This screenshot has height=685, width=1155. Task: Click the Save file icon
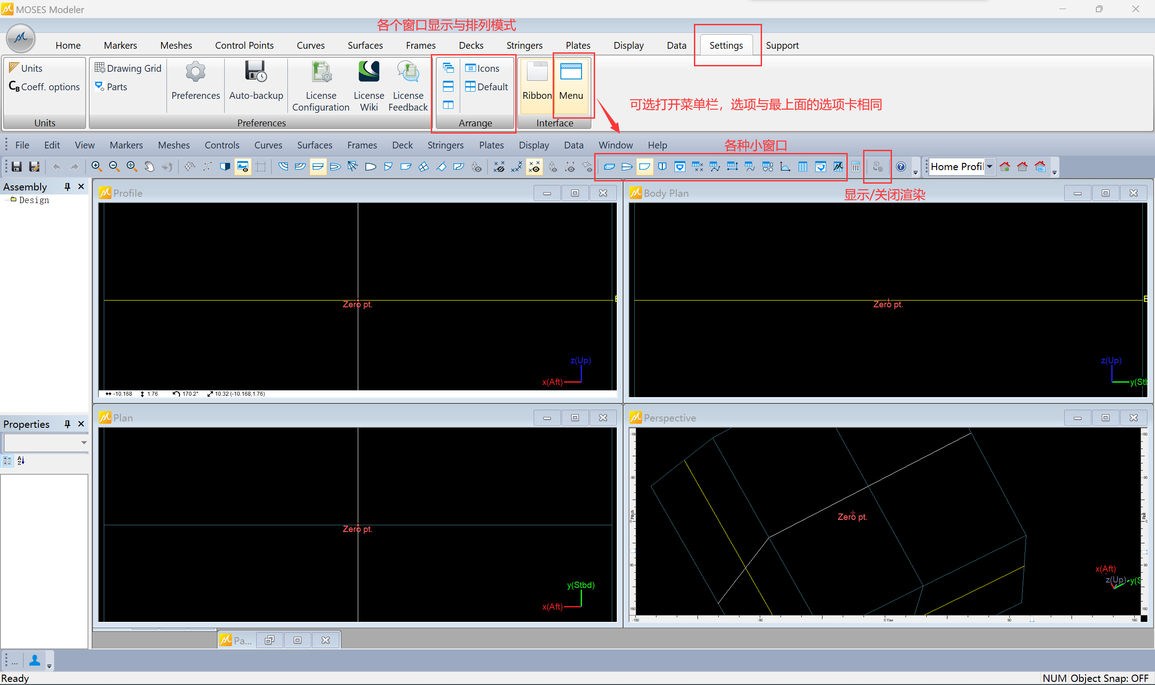[17, 167]
